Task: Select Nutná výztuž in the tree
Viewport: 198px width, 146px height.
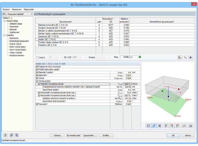Action: click(x=15, y=44)
